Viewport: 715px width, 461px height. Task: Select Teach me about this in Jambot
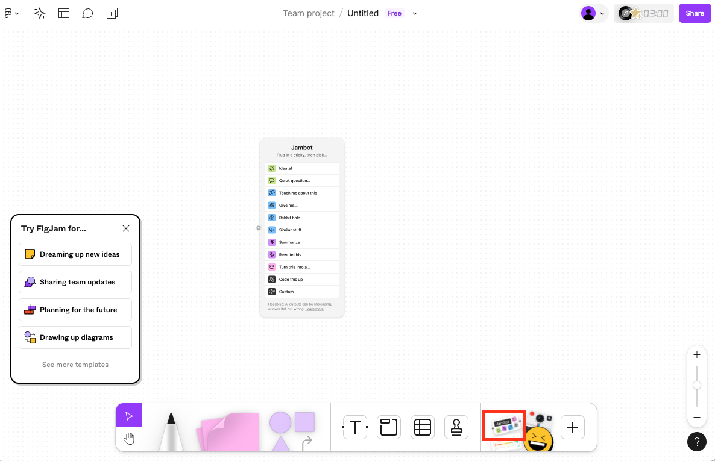[x=302, y=193]
